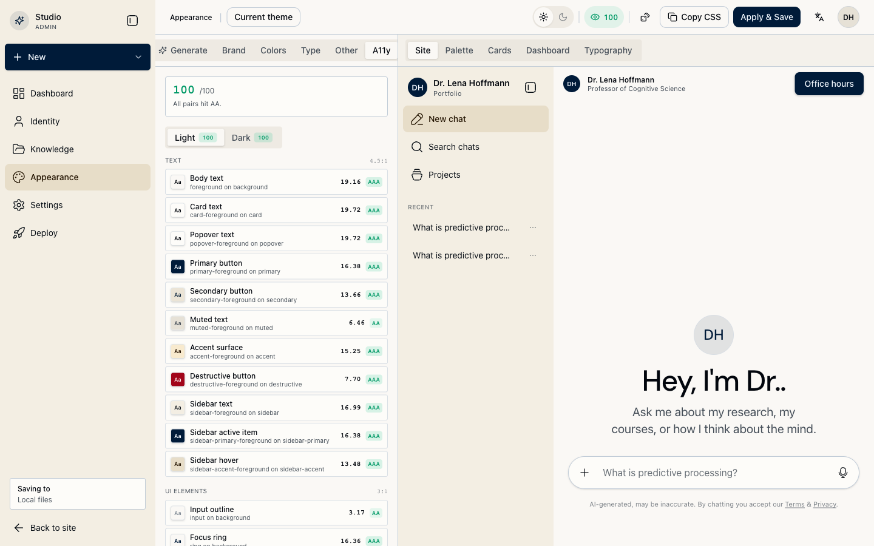The image size is (874, 546).
Task: Select the Muted text contrast row
Action: (x=276, y=323)
